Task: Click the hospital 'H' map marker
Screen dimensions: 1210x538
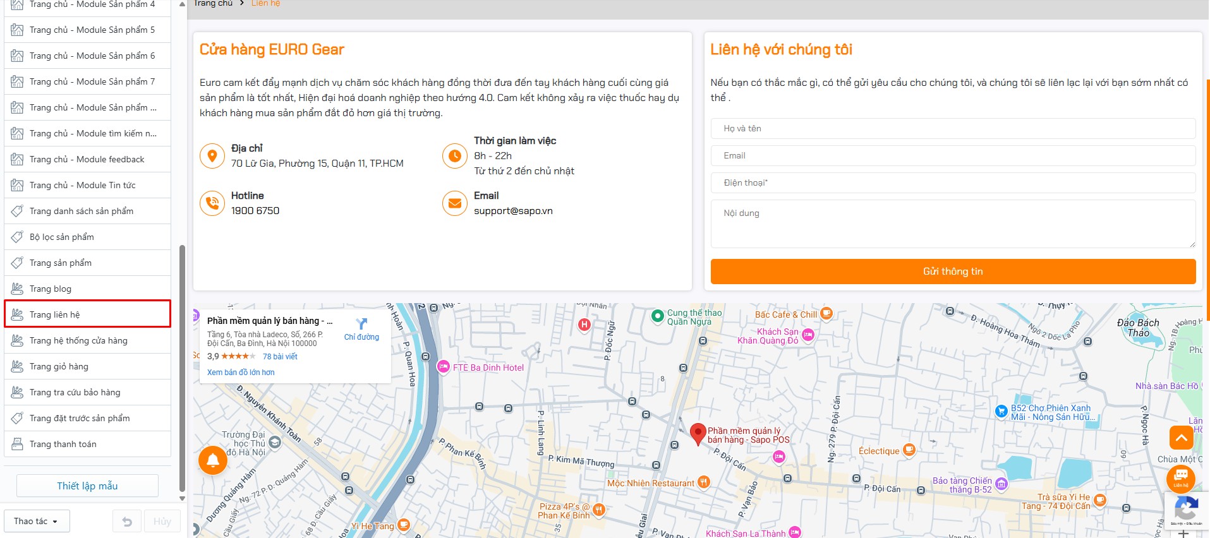Action: coord(584,325)
